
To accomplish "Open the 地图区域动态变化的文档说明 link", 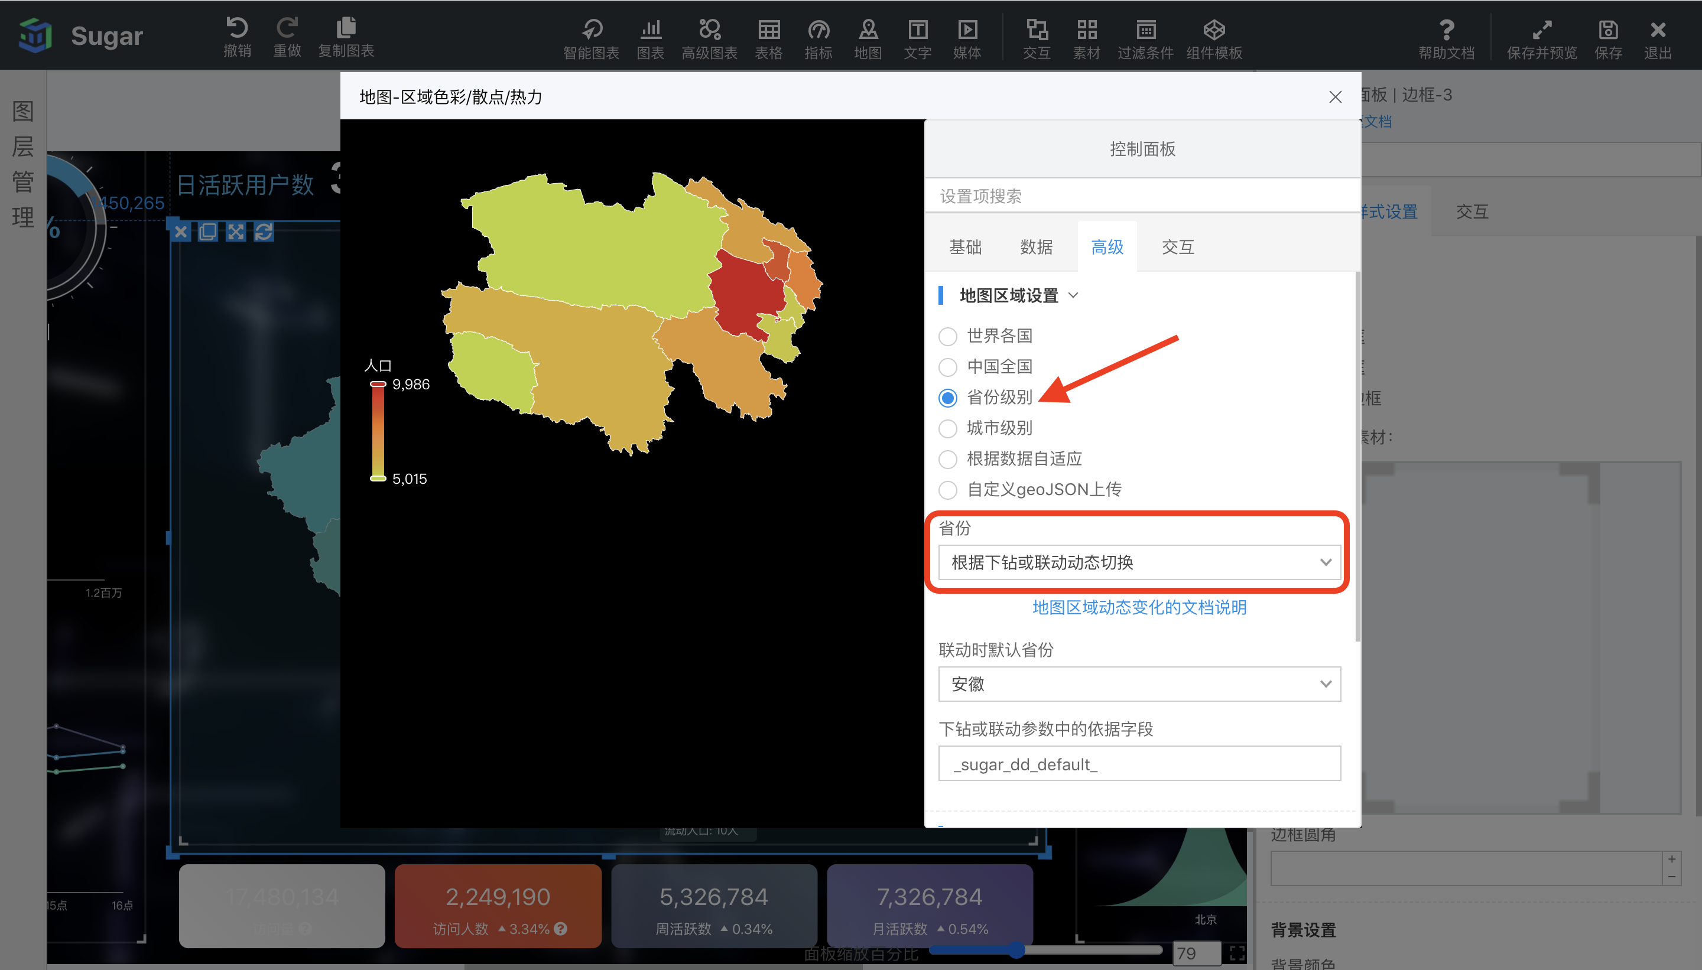I will (1139, 607).
